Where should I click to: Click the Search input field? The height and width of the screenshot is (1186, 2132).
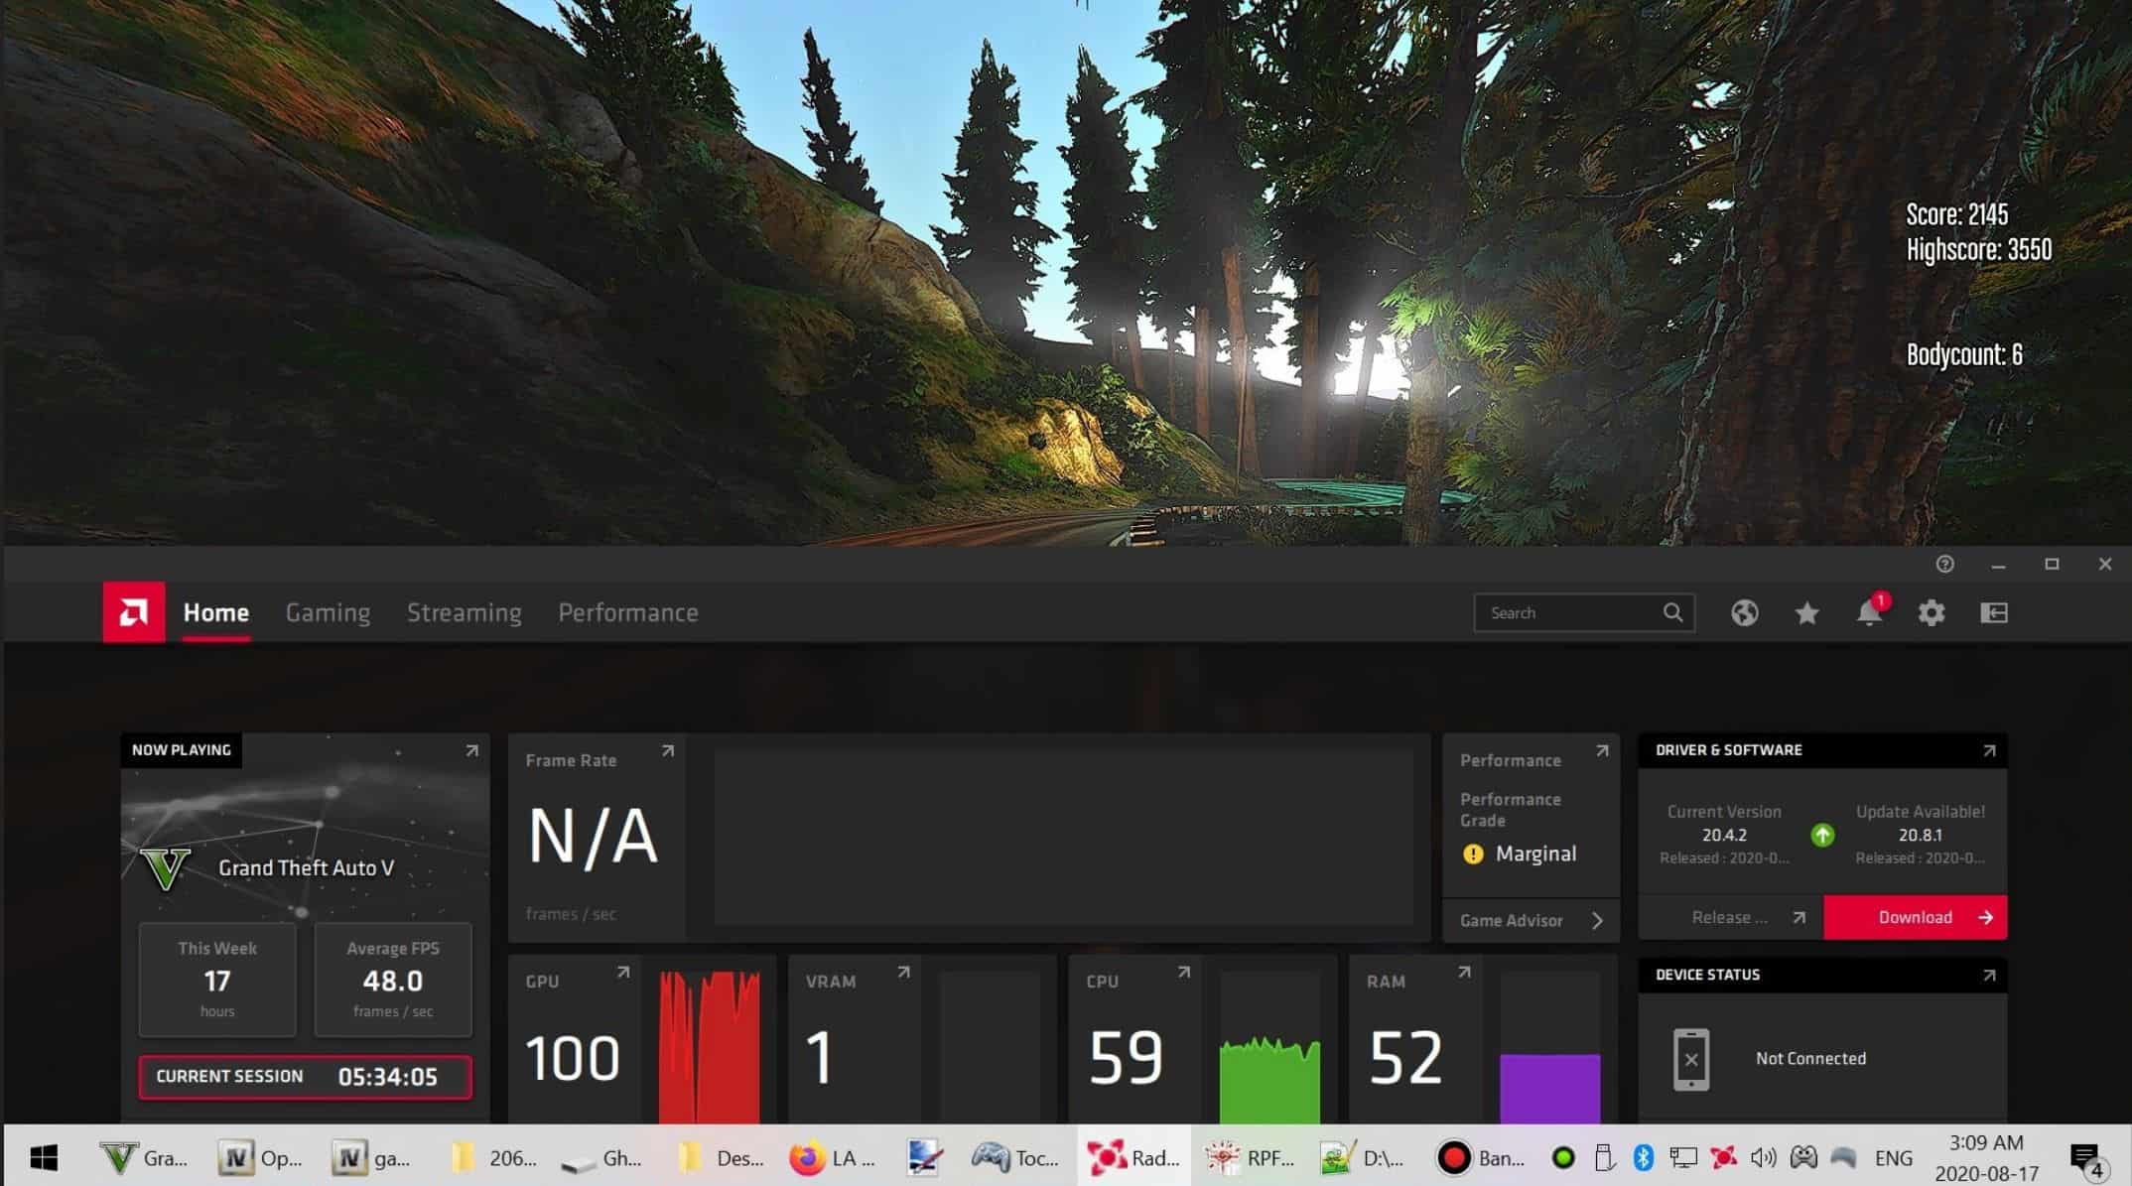coord(1566,613)
